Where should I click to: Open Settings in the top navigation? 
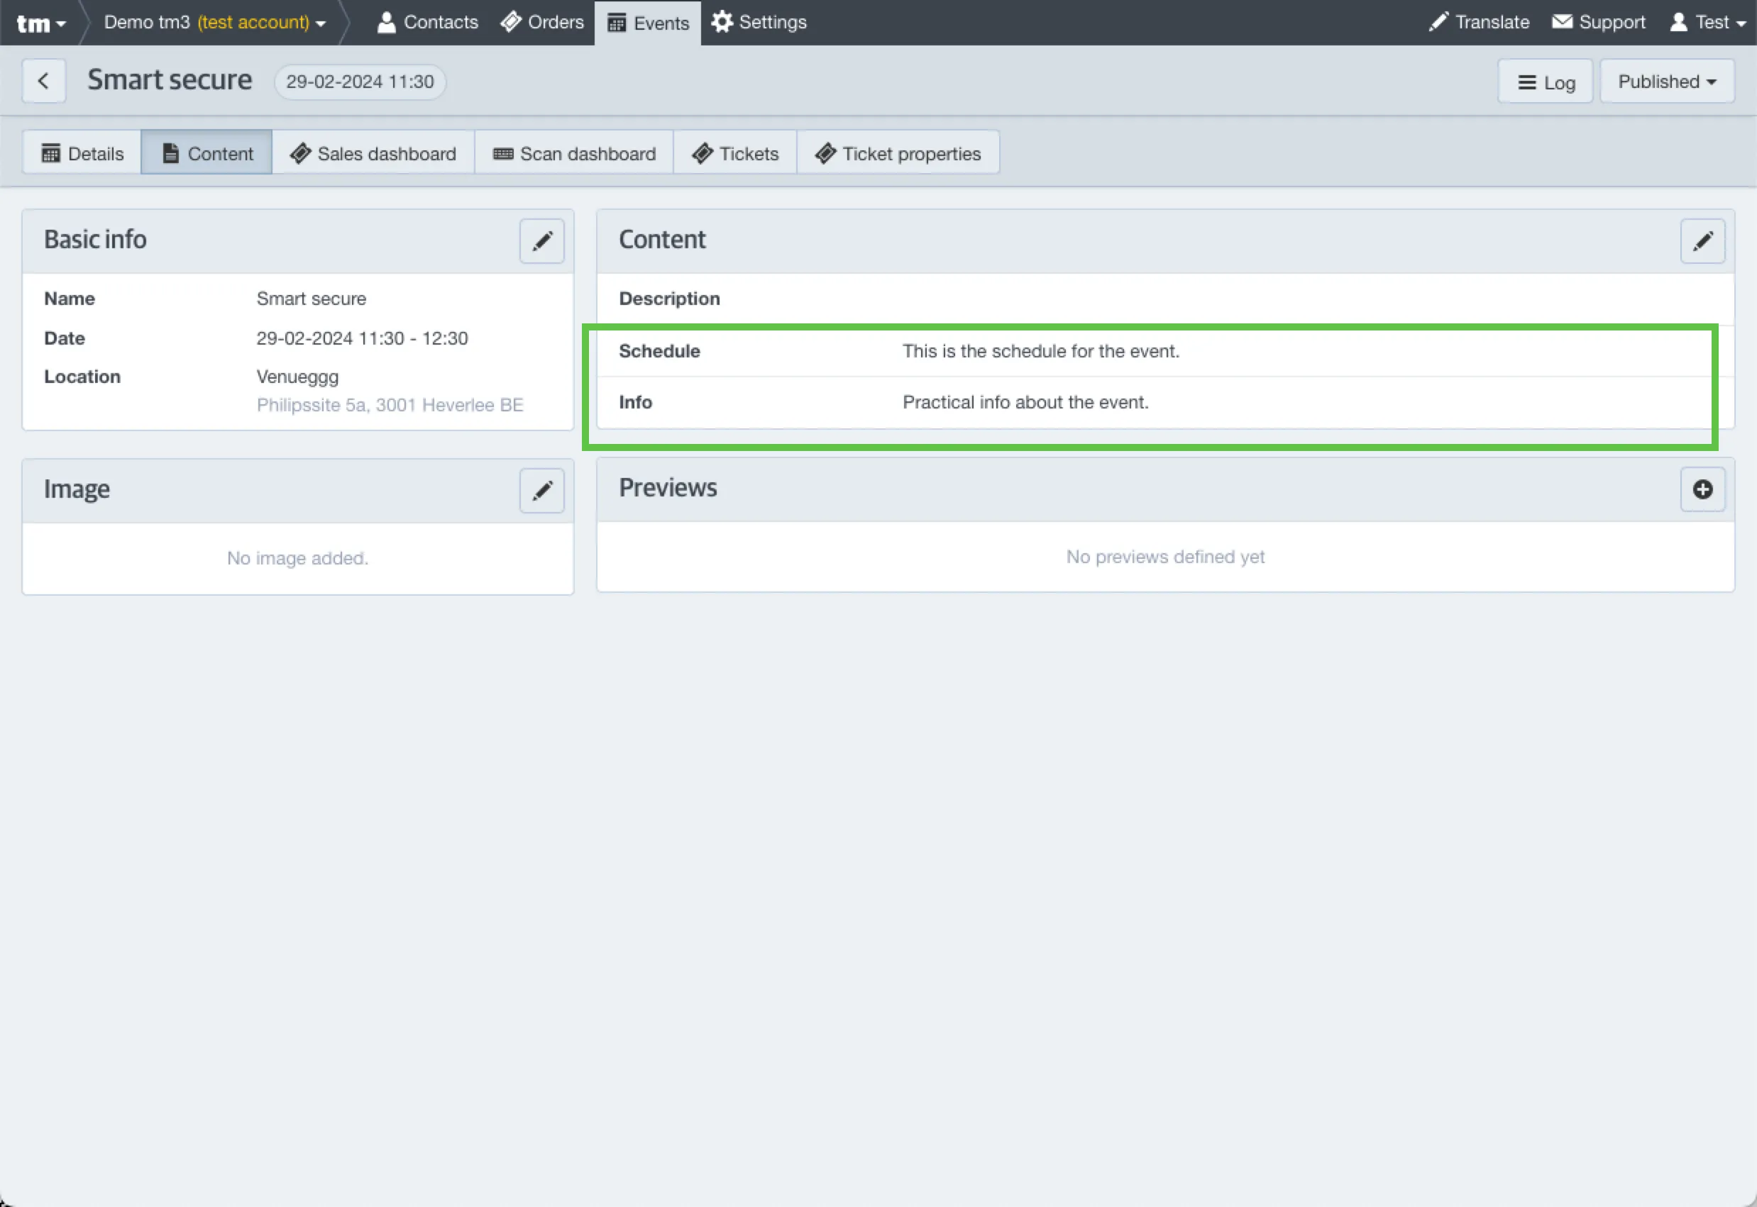click(759, 23)
